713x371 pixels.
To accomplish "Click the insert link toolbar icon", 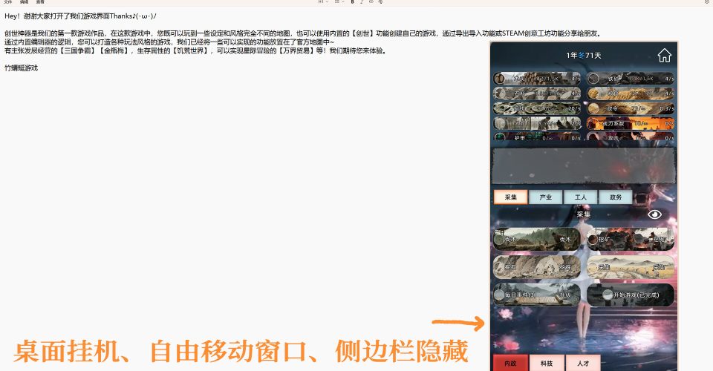I will click(371, 2).
